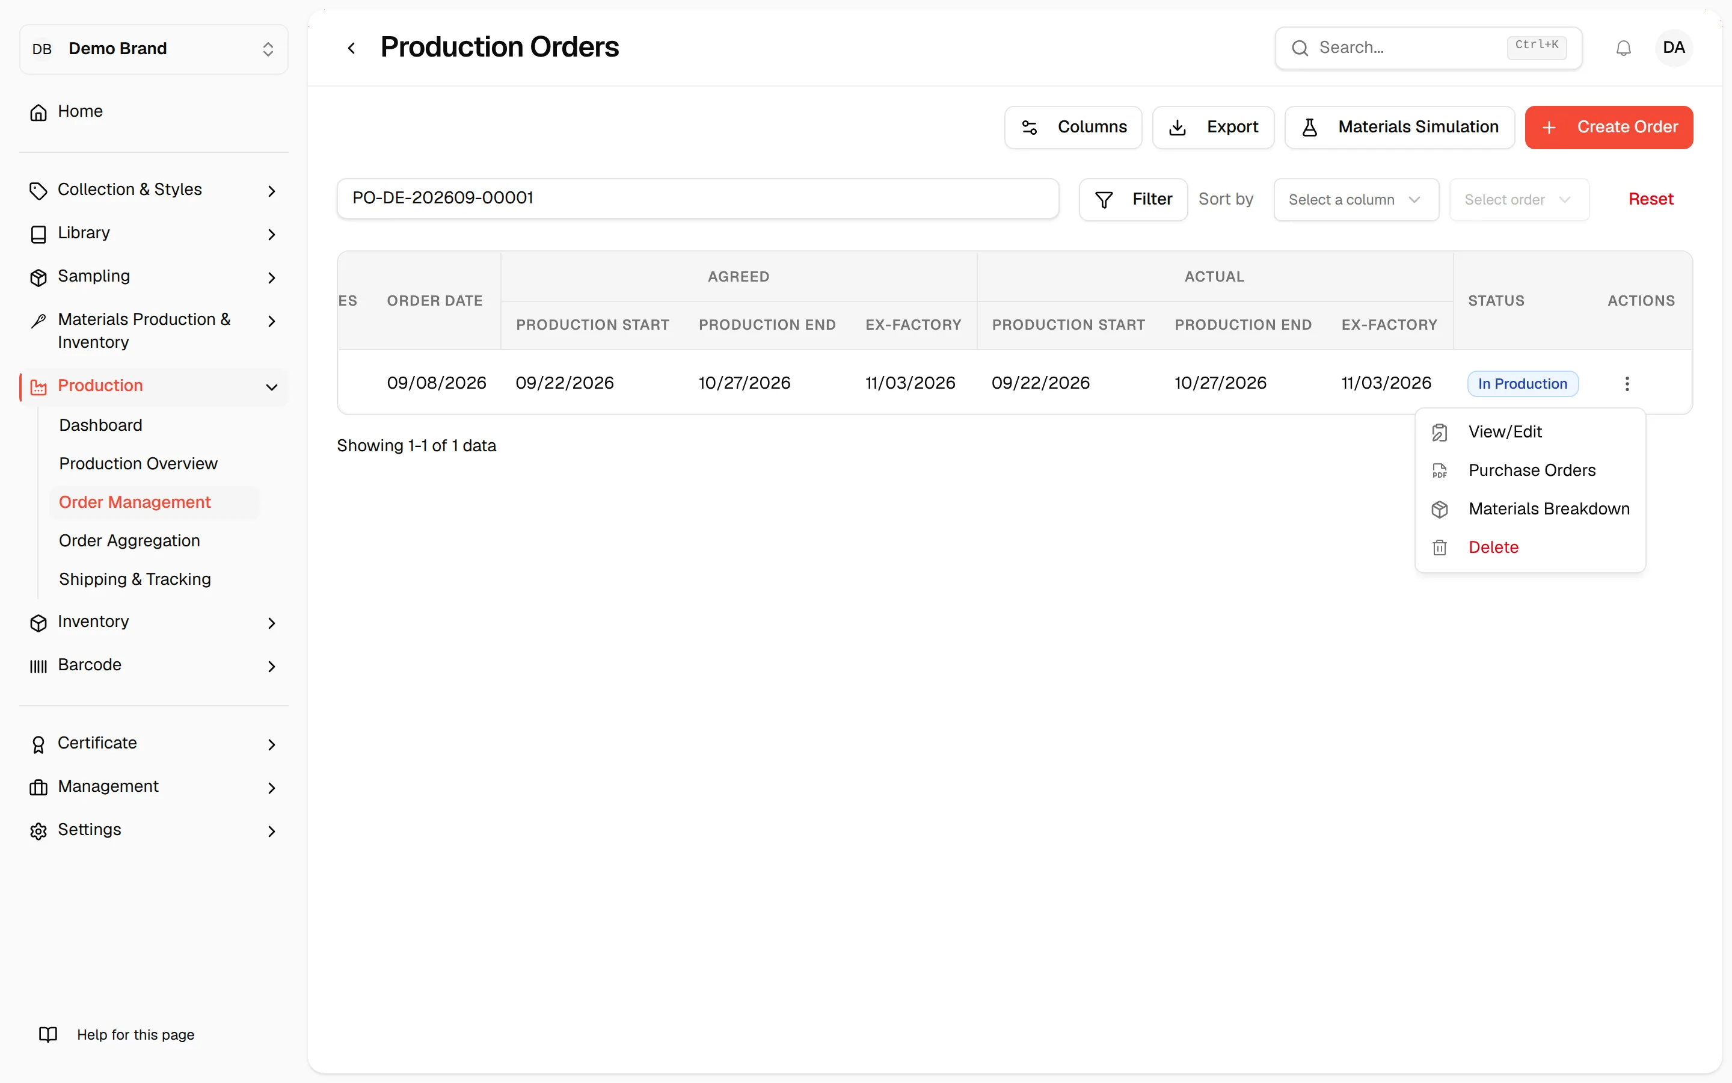
Task: Click the Help for this page book icon
Action: pyautogui.click(x=48, y=1034)
